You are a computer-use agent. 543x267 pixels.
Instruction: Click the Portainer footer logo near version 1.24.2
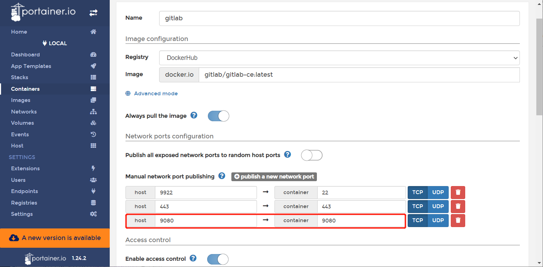[x=45, y=259]
